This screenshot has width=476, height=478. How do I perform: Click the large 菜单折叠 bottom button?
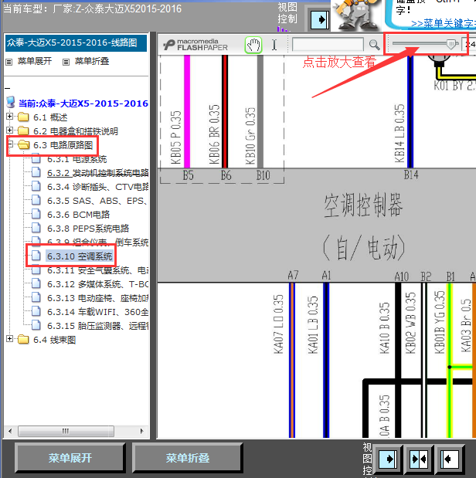point(187,458)
